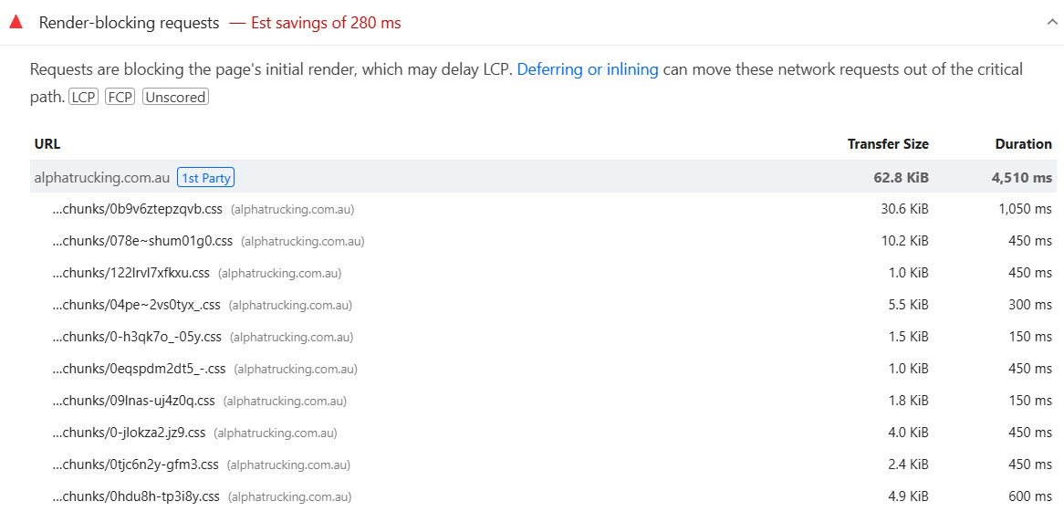Click the FCP metric tag
1064x522 pixels.
pyautogui.click(x=120, y=97)
